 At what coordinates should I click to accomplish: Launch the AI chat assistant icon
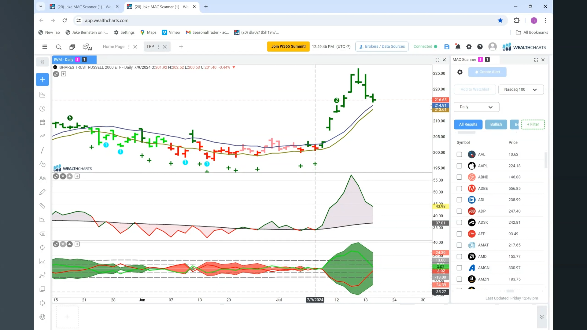[x=87, y=47]
